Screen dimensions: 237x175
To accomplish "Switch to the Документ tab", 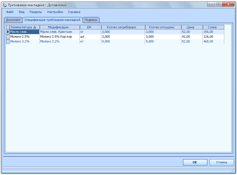I will point(13,20).
